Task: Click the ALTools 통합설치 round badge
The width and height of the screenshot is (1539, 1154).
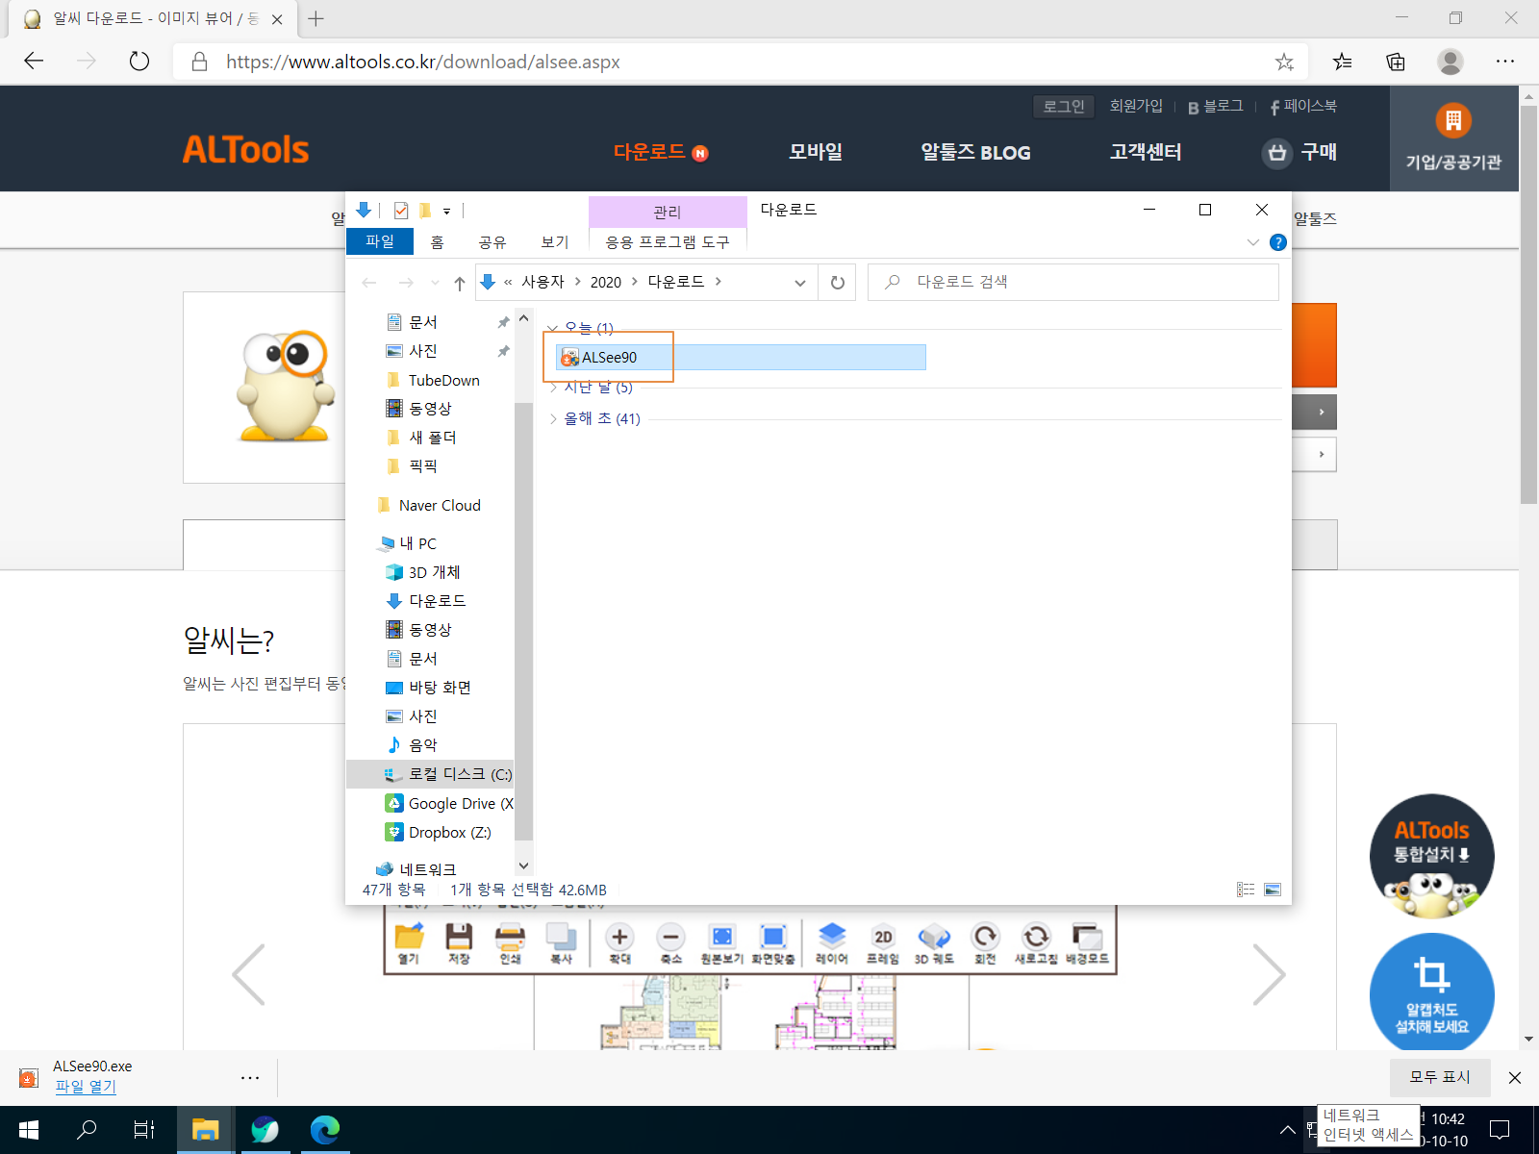Action: click(1431, 856)
